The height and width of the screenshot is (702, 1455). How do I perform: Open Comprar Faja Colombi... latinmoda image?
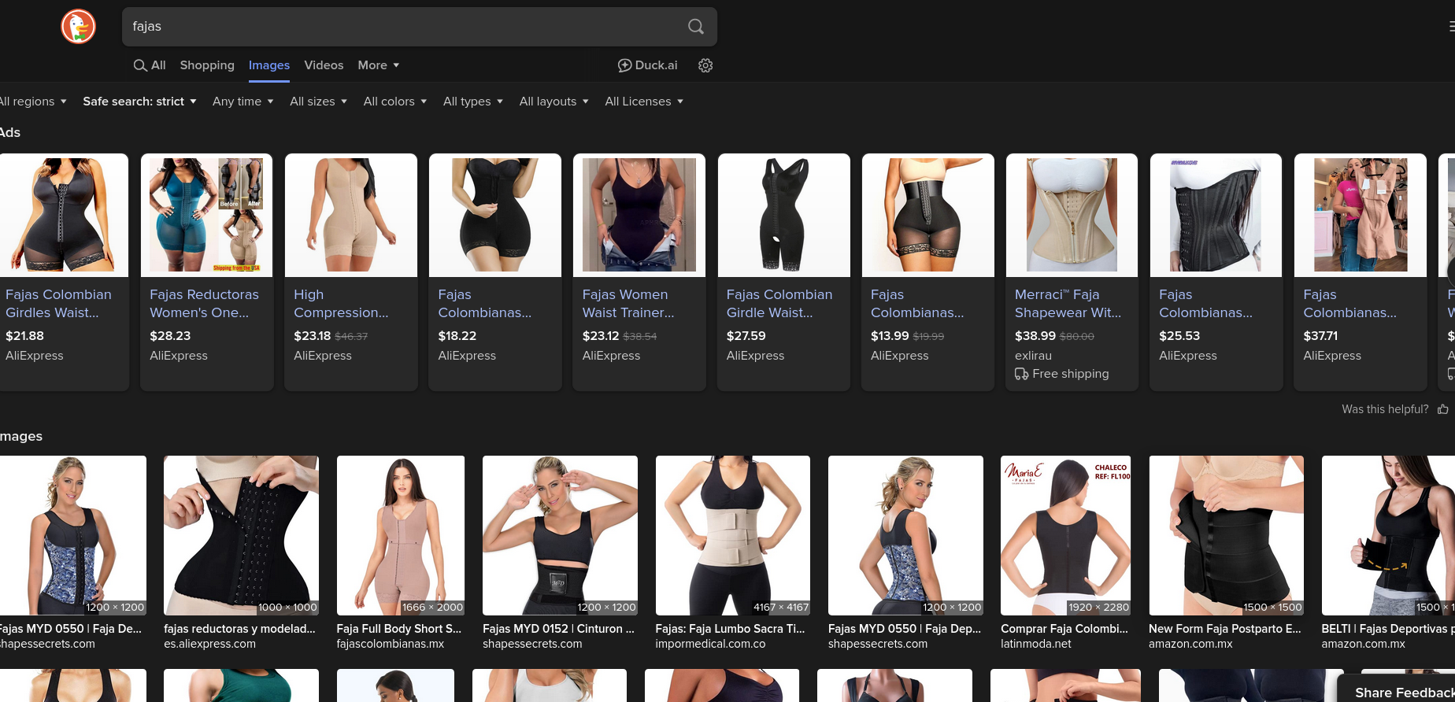pos(1066,535)
